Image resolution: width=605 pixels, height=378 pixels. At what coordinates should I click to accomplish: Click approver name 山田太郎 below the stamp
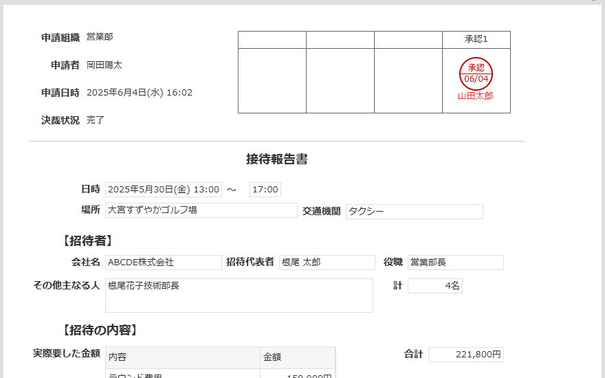pyautogui.click(x=476, y=96)
